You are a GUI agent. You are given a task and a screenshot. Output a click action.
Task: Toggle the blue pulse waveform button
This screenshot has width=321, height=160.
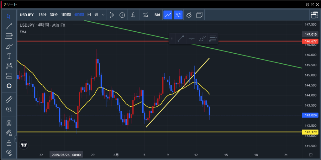(x=178, y=15)
